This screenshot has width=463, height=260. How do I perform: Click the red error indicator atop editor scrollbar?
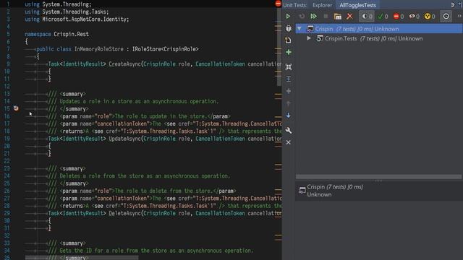278,4
